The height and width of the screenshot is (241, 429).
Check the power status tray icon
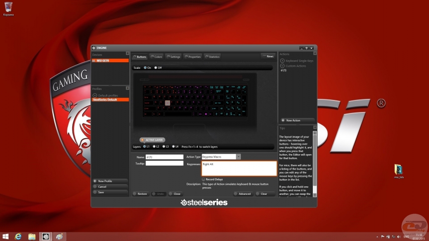pos(388,236)
